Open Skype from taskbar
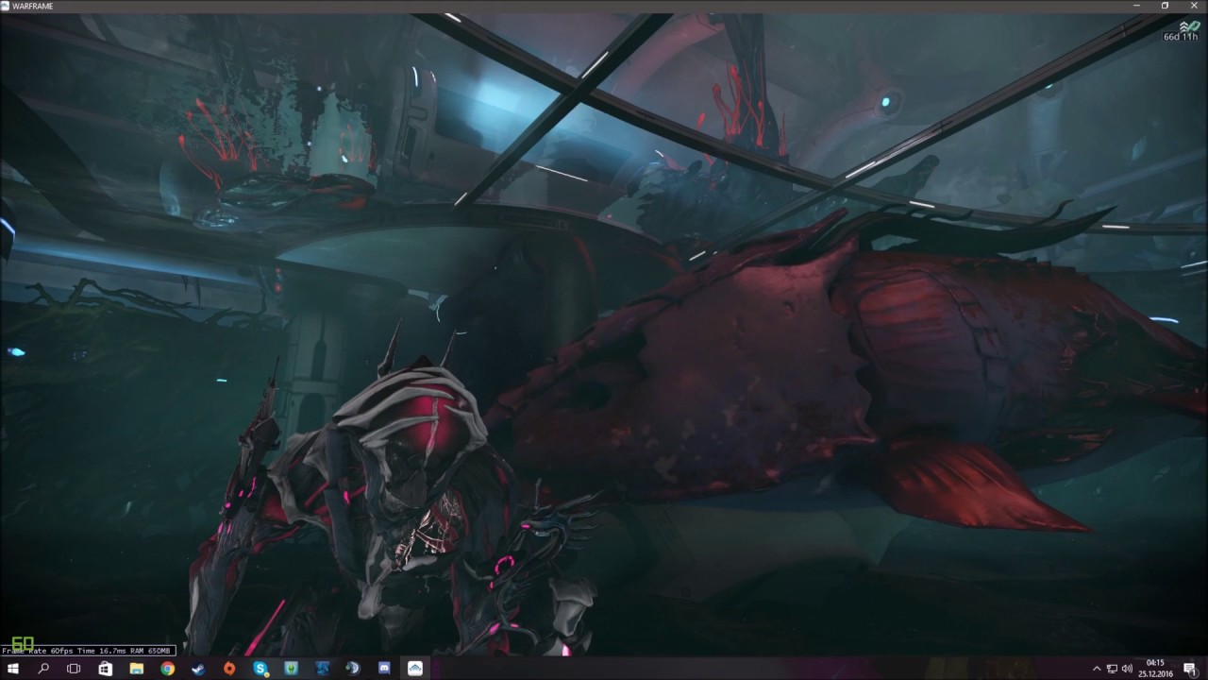 point(260,668)
